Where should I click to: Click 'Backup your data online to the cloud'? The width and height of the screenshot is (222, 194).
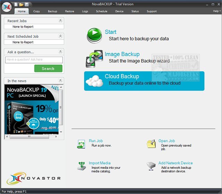[145, 83]
